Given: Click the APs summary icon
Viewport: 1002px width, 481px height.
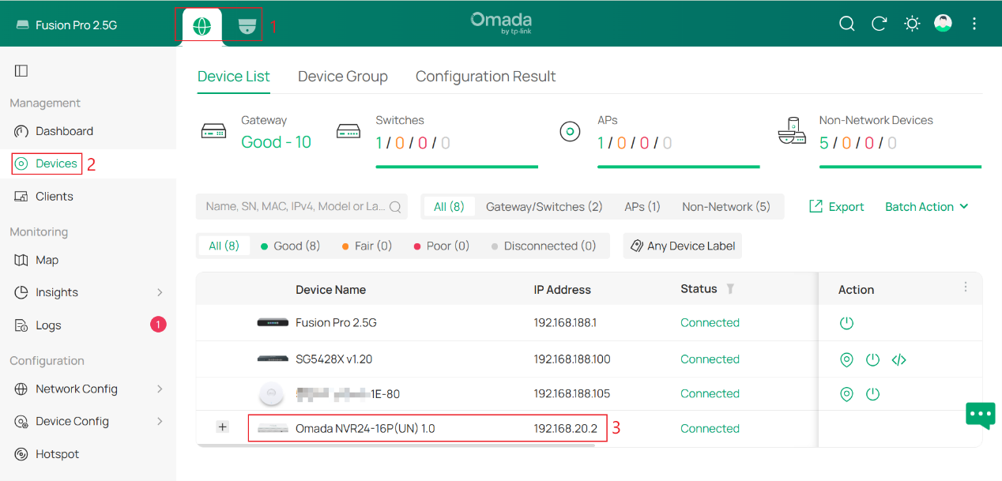Looking at the screenshot, I should coord(571,132).
